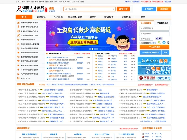Click the 注册简历 button
The height and width of the screenshot is (140, 187).
click(164, 9)
